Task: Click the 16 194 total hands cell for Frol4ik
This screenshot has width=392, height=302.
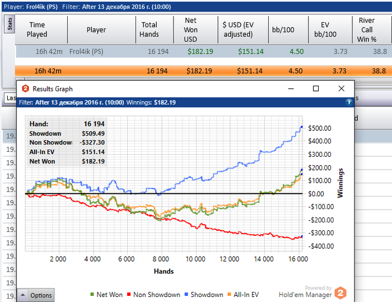Action: tap(158, 52)
